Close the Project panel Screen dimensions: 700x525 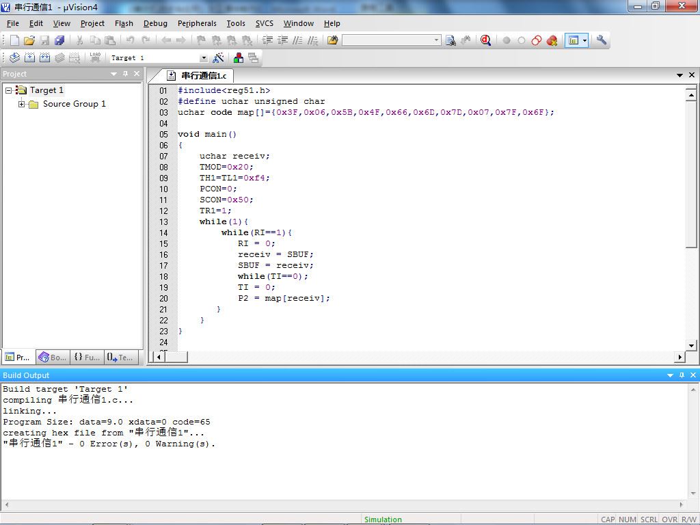click(x=137, y=74)
